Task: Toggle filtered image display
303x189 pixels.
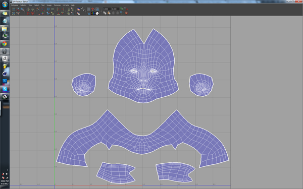Action: [83, 9]
